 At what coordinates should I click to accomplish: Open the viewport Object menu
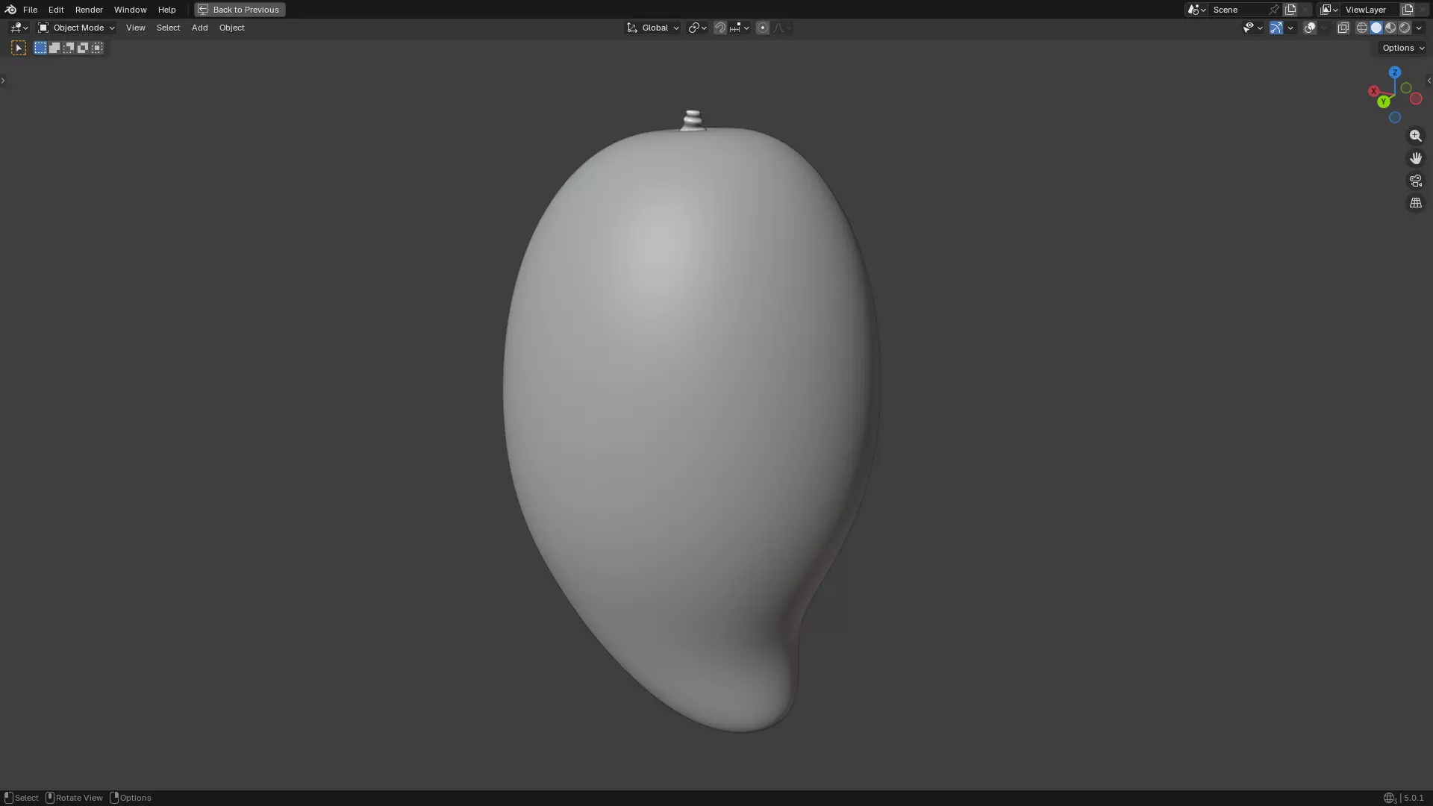coord(231,28)
